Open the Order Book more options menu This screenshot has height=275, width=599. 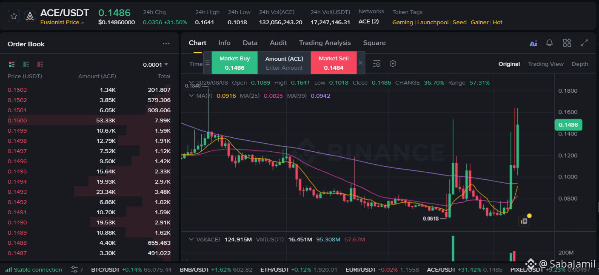166,44
